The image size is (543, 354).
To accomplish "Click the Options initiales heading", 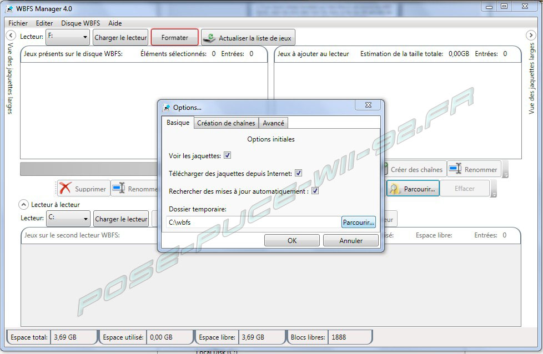I will (x=271, y=139).
